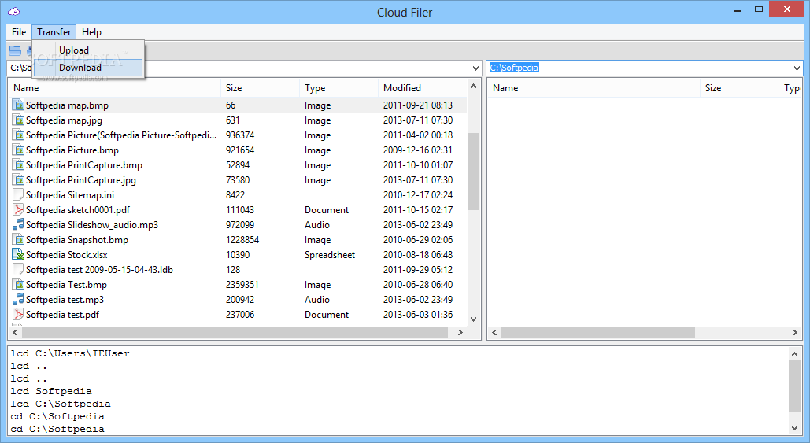Click the 972099 size value
Viewport: 810px width, 443px height.
(x=240, y=225)
